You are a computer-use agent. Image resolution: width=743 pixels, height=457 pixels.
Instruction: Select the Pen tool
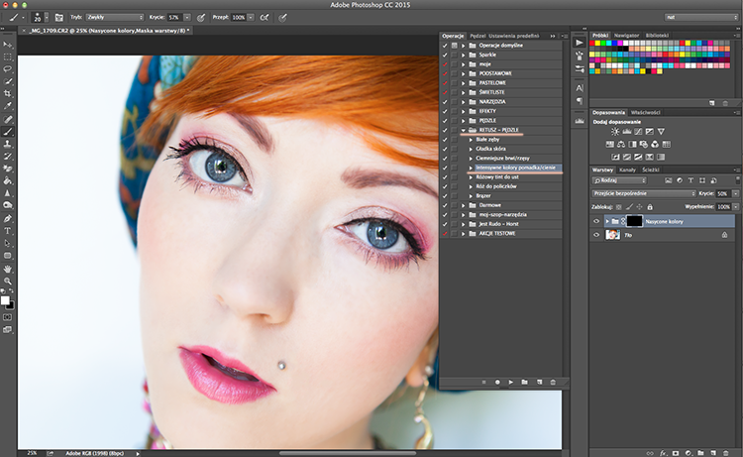pos(8,218)
